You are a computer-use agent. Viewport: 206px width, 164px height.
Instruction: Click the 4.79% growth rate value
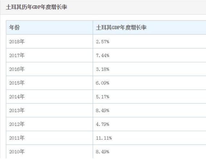(x=103, y=124)
